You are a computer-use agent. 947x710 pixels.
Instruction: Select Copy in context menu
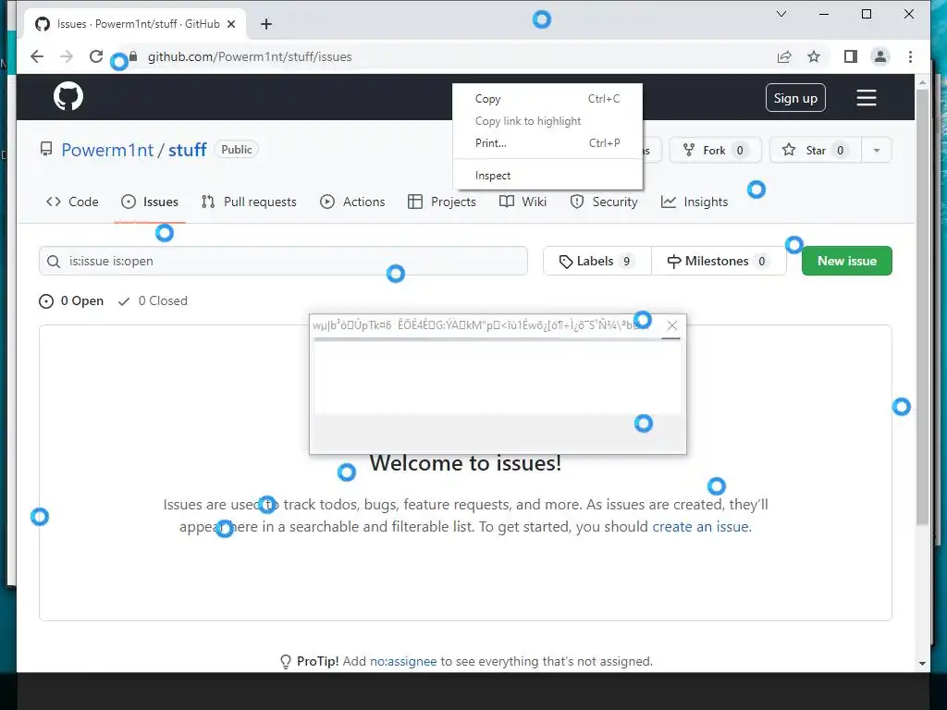547,98
